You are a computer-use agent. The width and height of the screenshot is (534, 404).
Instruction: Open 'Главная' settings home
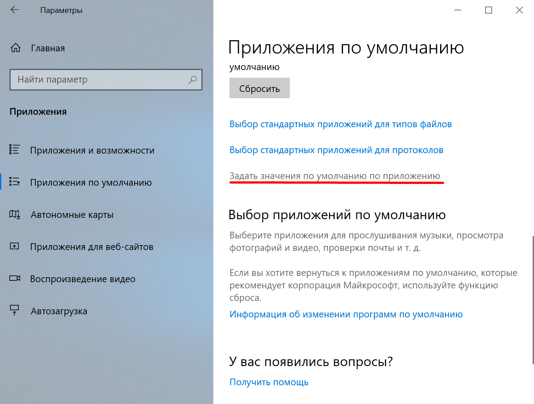click(x=48, y=48)
